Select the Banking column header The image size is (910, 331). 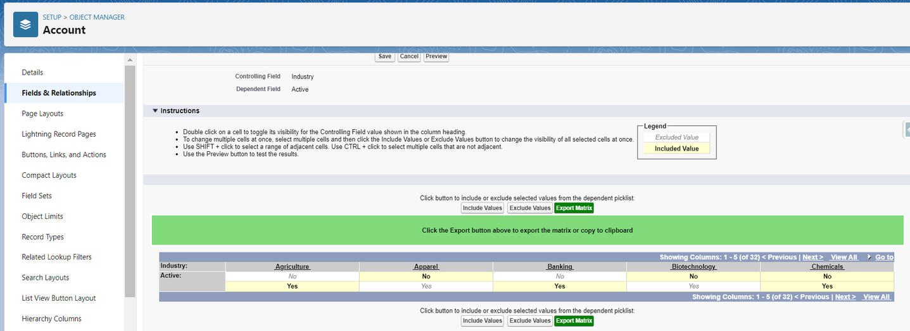[x=560, y=266]
